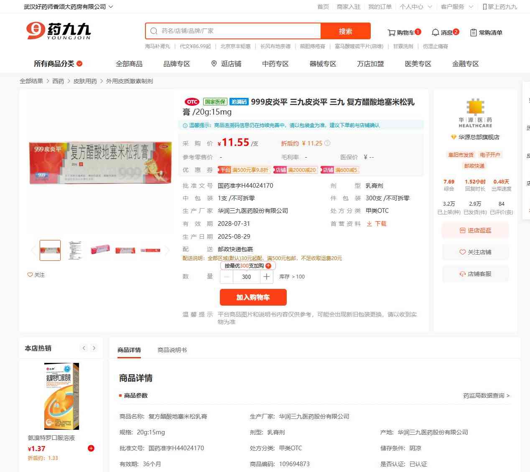The width and height of the screenshot is (530, 472).
Task: Increase quantity with the plus stepper
Action: click(x=267, y=277)
